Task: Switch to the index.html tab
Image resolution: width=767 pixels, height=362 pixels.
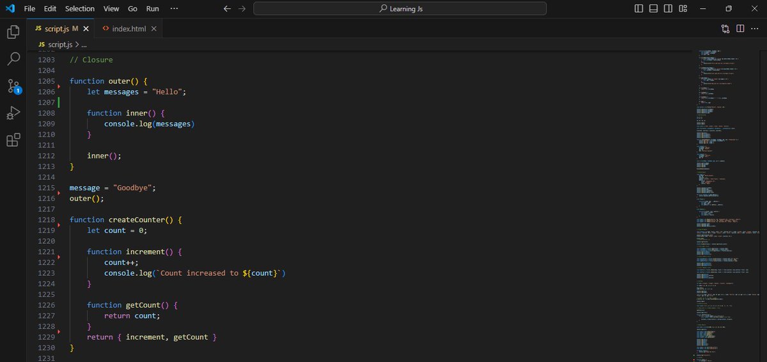Action: click(x=129, y=29)
